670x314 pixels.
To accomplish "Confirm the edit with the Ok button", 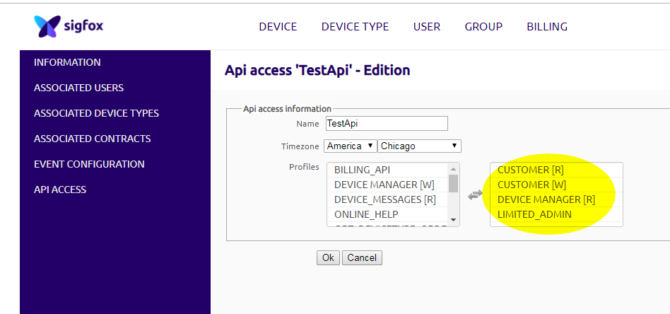I will coord(328,257).
